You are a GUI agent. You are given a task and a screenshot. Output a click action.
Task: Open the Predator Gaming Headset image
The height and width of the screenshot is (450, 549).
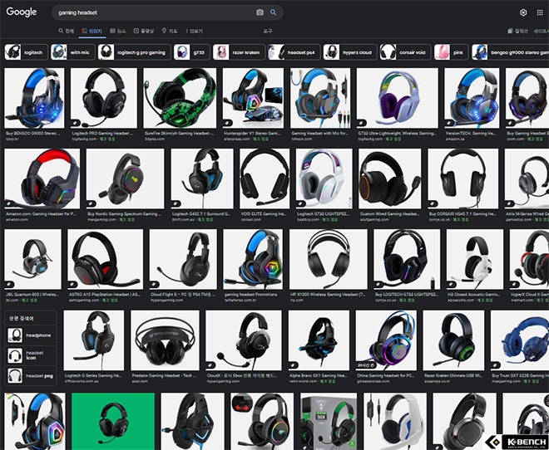click(165, 340)
